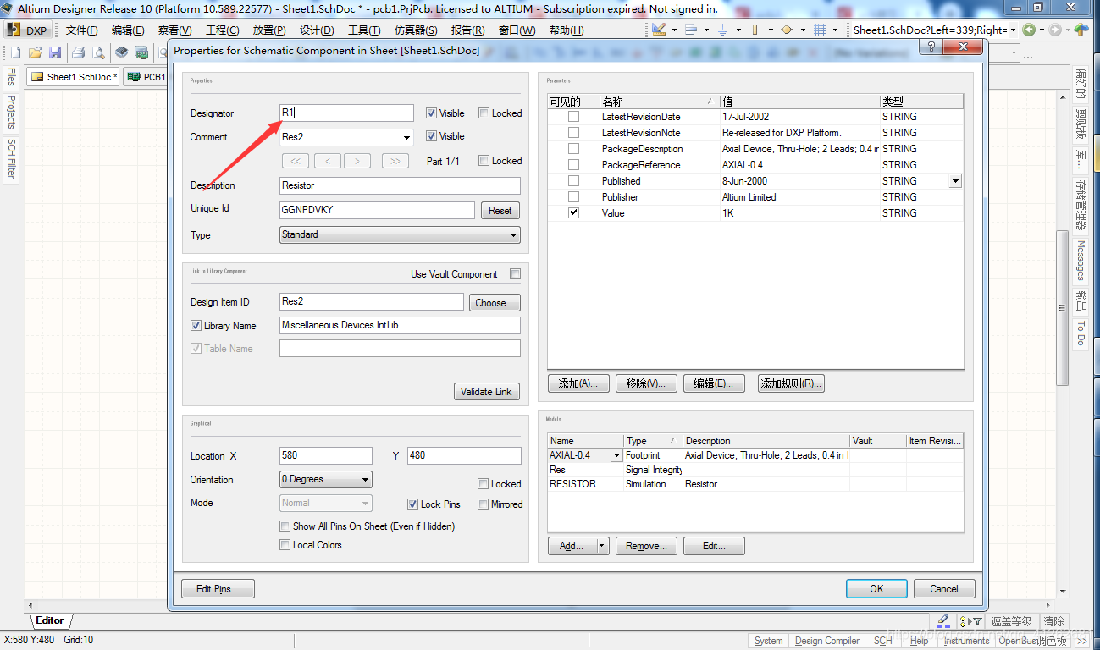Go to last part with >> button
This screenshot has width=1100, height=650.
click(395, 161)
